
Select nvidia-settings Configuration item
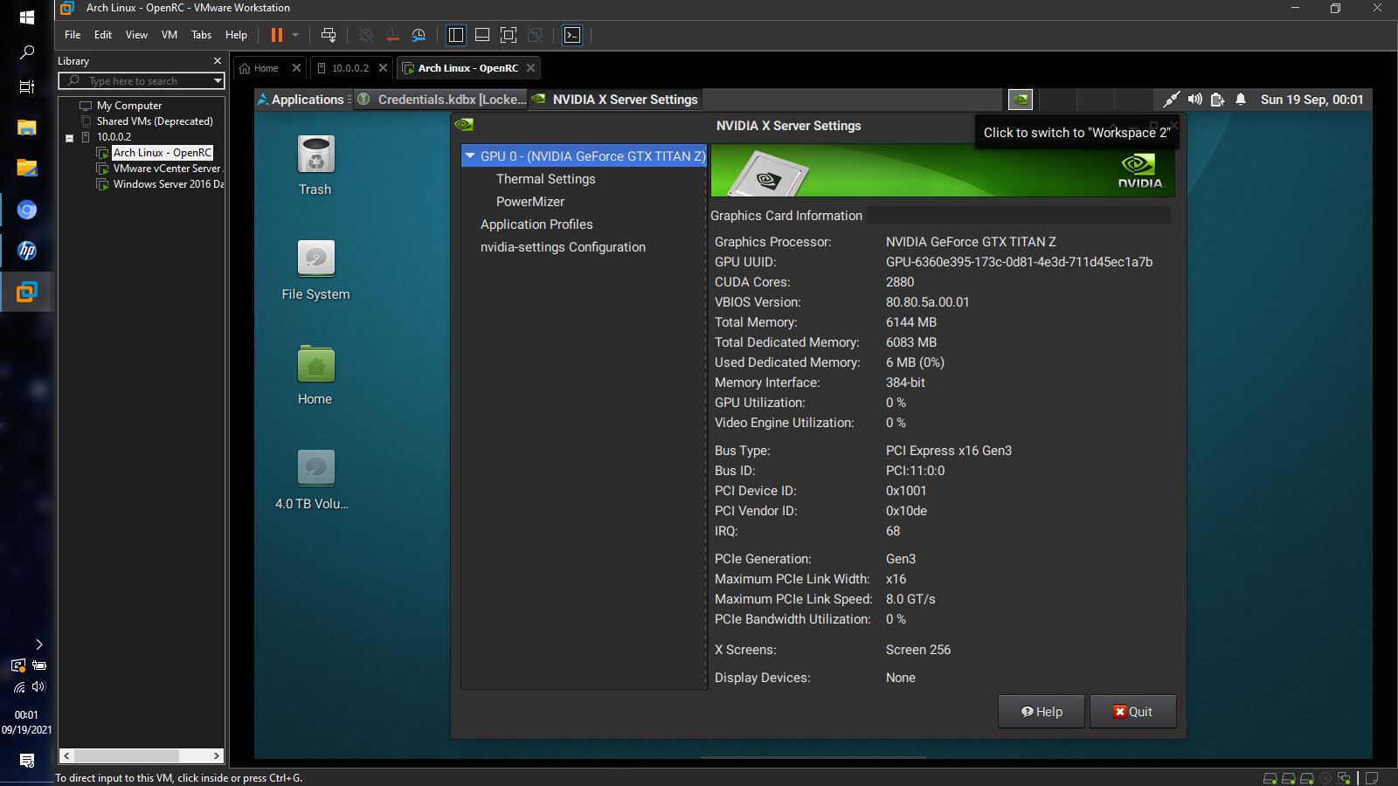click(563, 247)
